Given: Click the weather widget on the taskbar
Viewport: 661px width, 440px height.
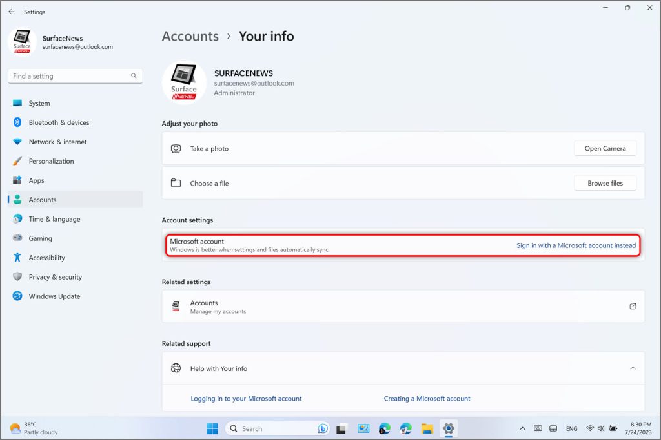Looking at the screenshot, I should click(31, 428).
